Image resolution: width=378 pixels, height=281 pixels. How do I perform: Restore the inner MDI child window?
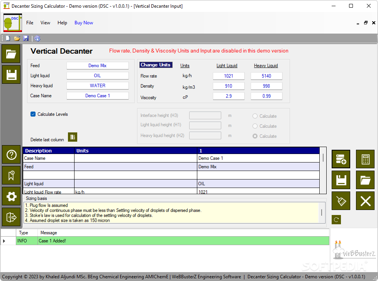pos(366,23)
